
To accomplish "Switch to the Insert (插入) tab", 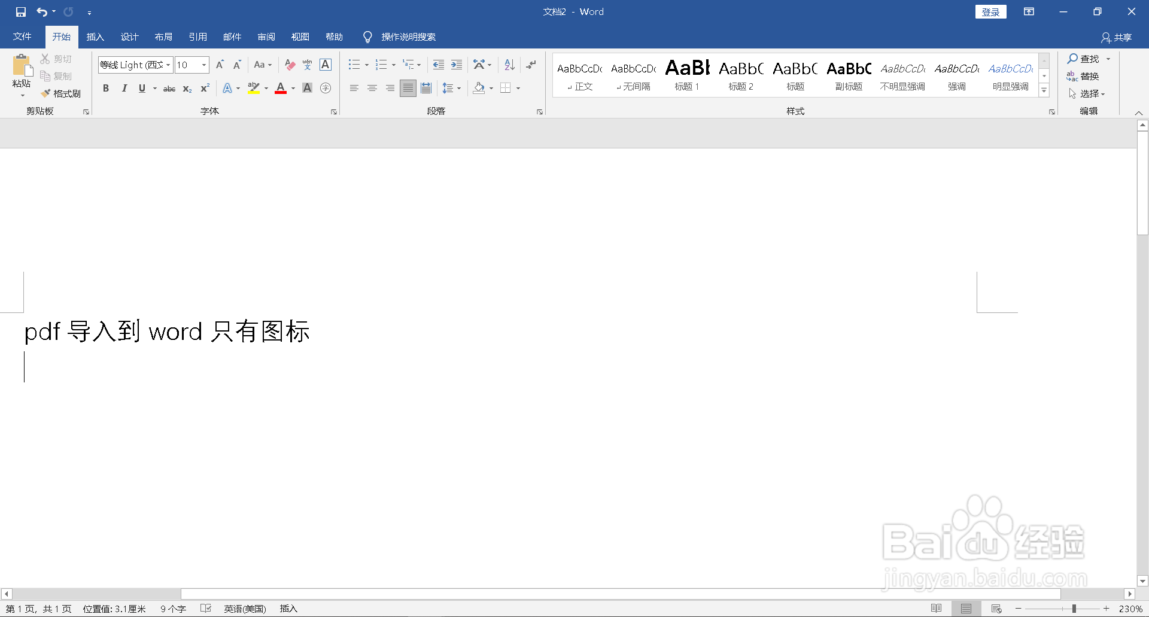I will [95, 37].
